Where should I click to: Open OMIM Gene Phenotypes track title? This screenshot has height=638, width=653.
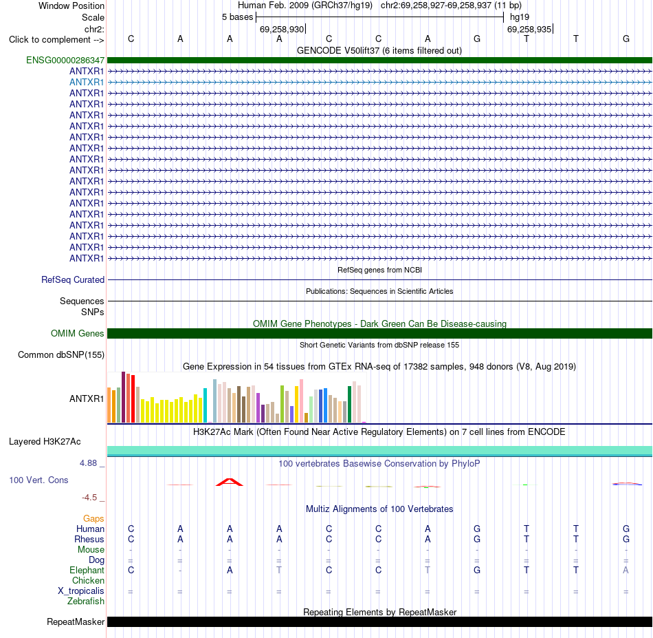pyautogui.click(x=379, y=323)
